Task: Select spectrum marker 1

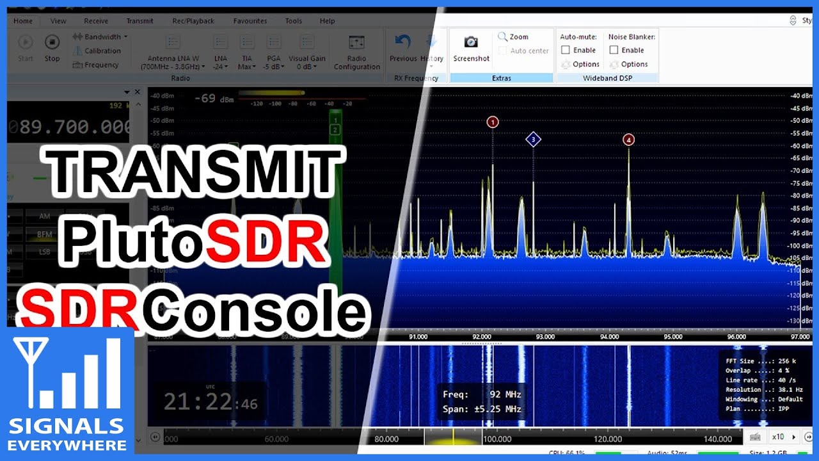Action: [492, 122]
